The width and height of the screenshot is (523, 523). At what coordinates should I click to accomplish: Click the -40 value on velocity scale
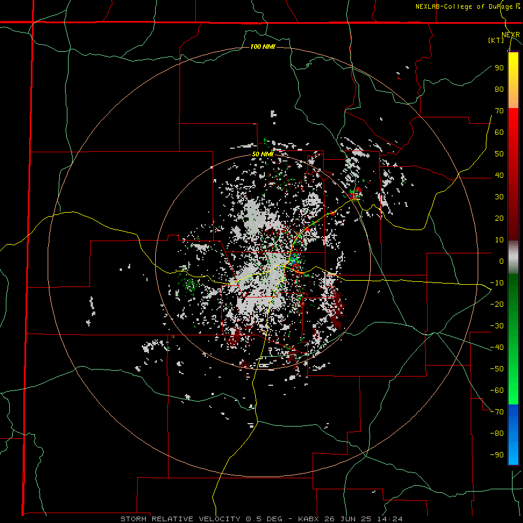[x=497, y=348]
